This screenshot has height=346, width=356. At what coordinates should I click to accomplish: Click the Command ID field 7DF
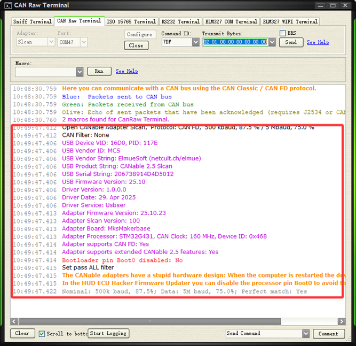177,42
